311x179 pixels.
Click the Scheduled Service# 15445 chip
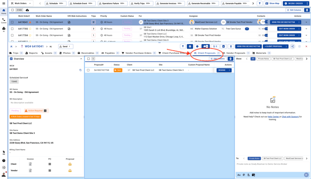click(x=14, y=82)
